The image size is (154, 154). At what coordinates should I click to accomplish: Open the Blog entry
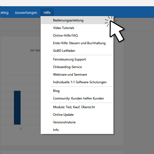pos(77,91)
